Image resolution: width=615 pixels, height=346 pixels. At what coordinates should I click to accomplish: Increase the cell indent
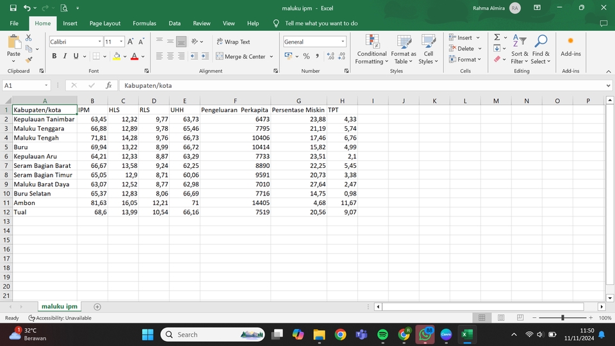pyautogui.click(x=205, y=56)
